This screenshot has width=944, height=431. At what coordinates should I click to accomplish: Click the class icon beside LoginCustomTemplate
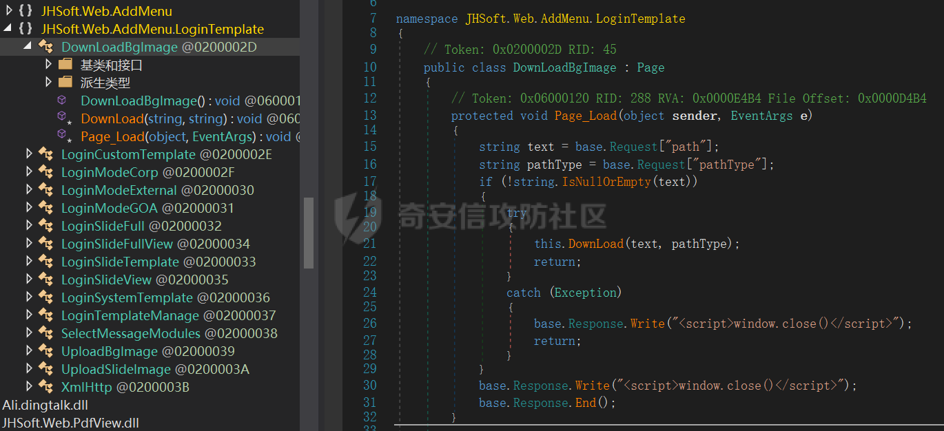tap(46, 154)
